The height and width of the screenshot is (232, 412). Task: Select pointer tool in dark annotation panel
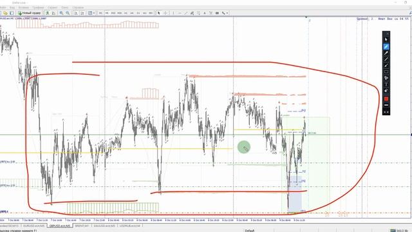pos(386,39)
